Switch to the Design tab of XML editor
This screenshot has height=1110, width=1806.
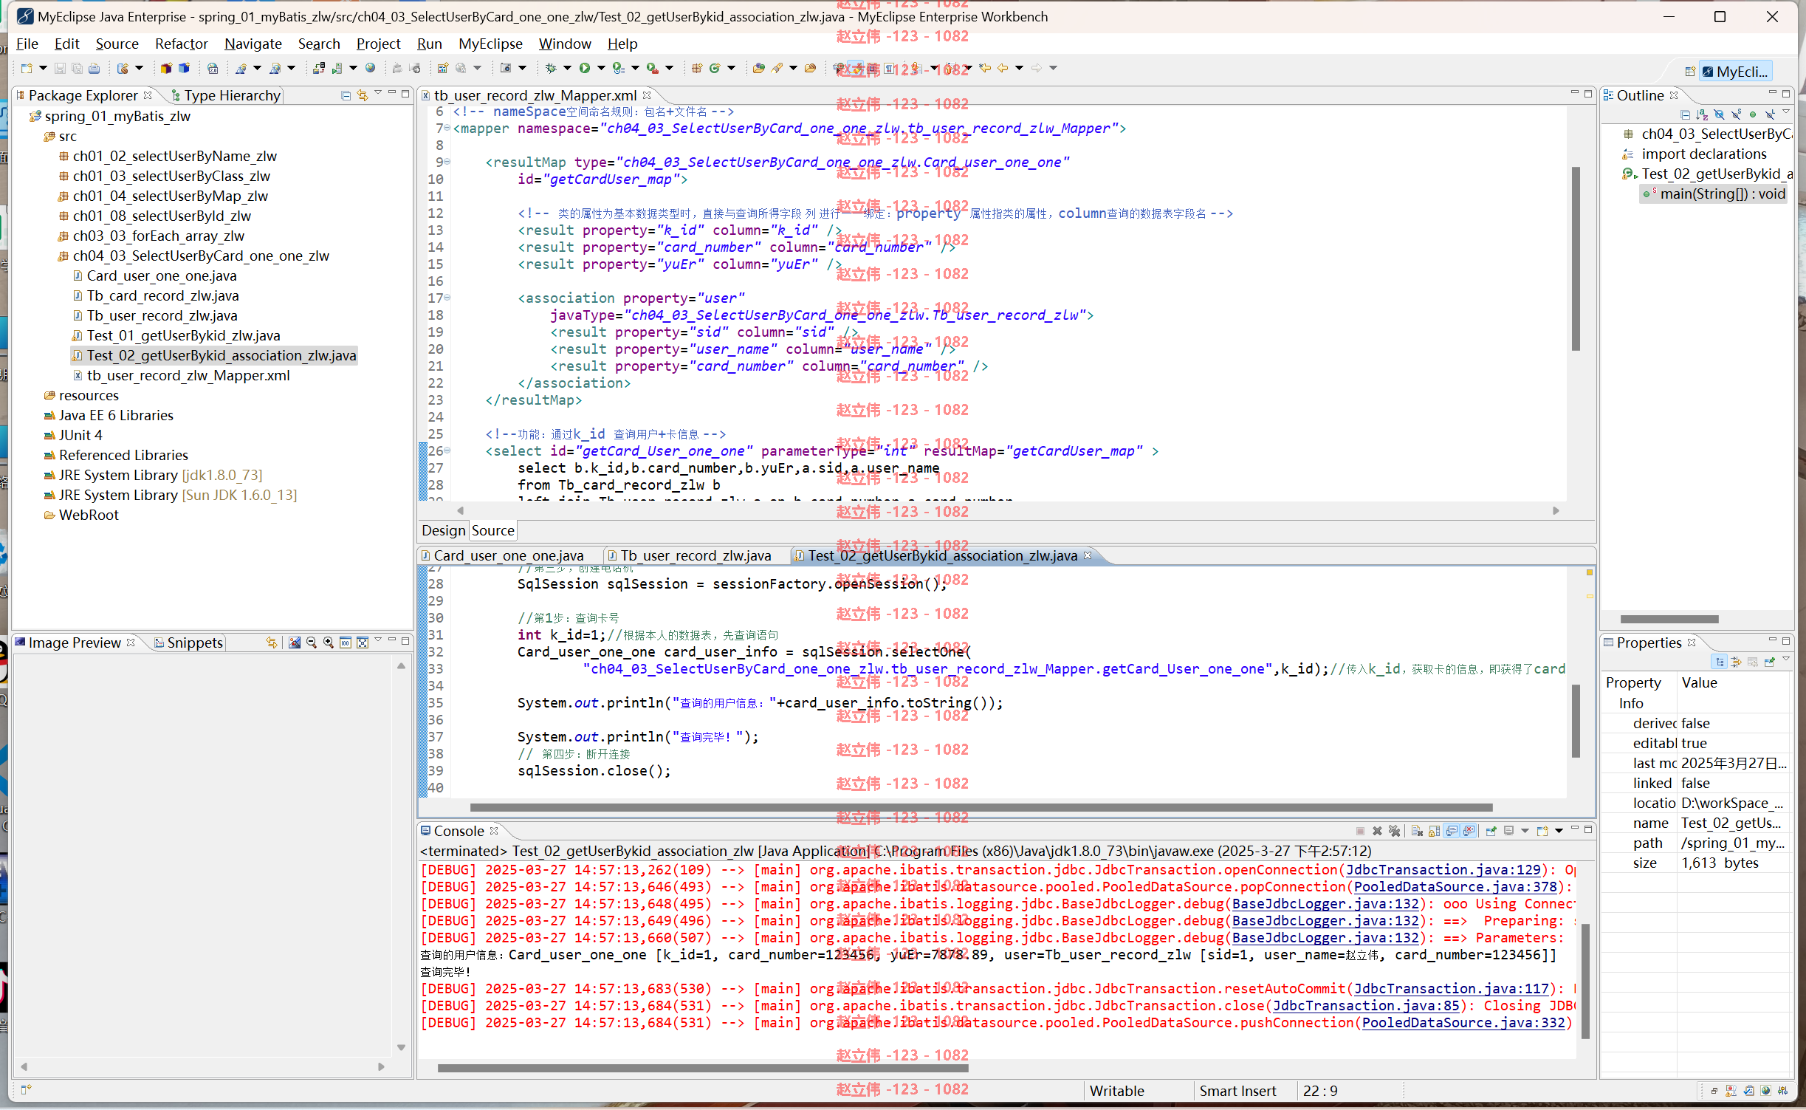point(443,530)
